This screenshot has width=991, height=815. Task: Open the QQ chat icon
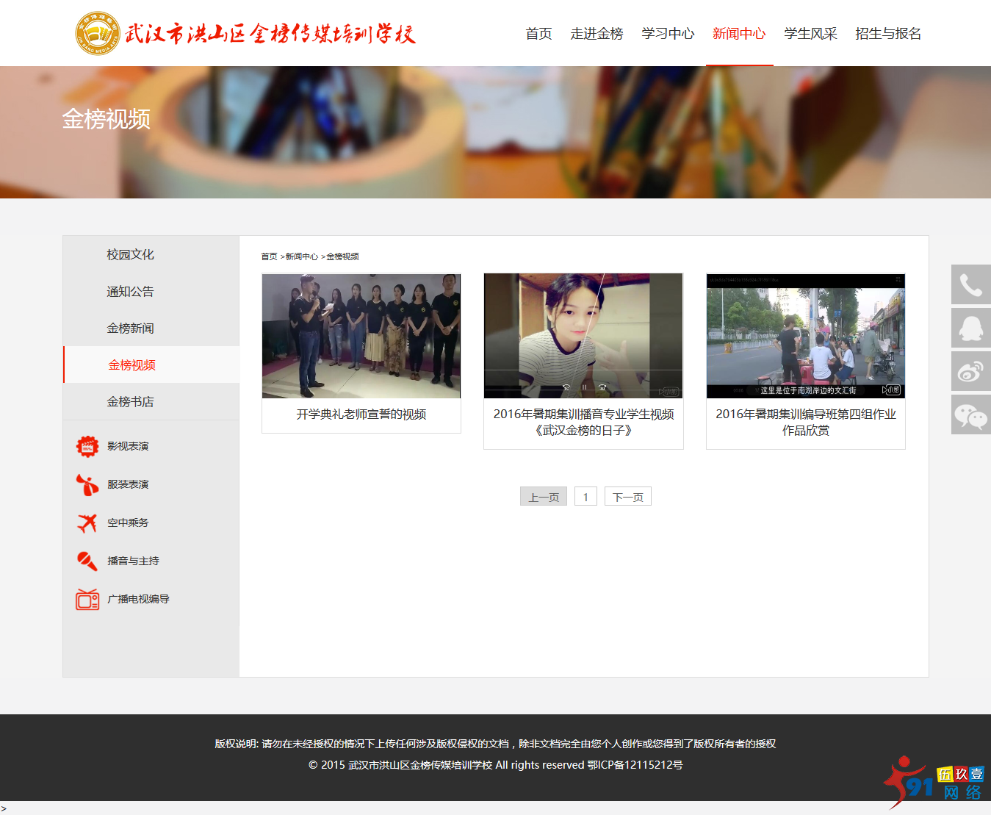pyautogui.click(x=970, y=328)
